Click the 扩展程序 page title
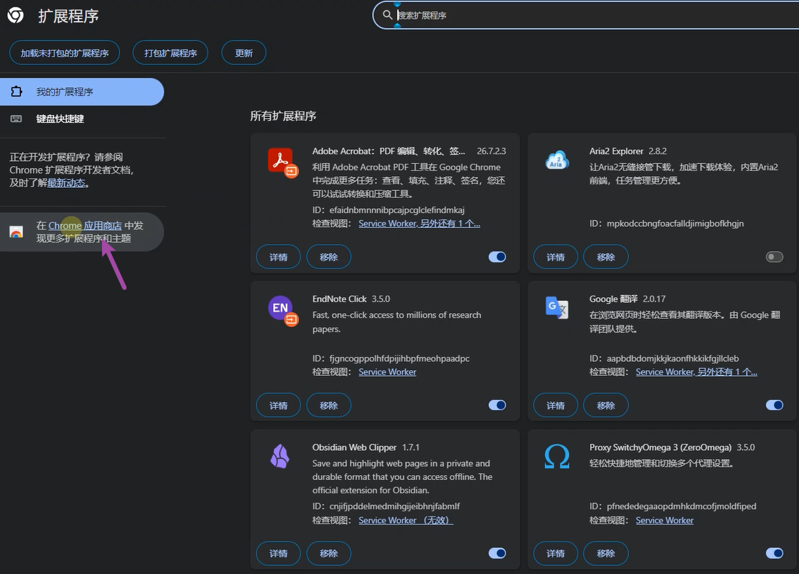Screen dimensions: 799x574 click(x=68, y=16)
